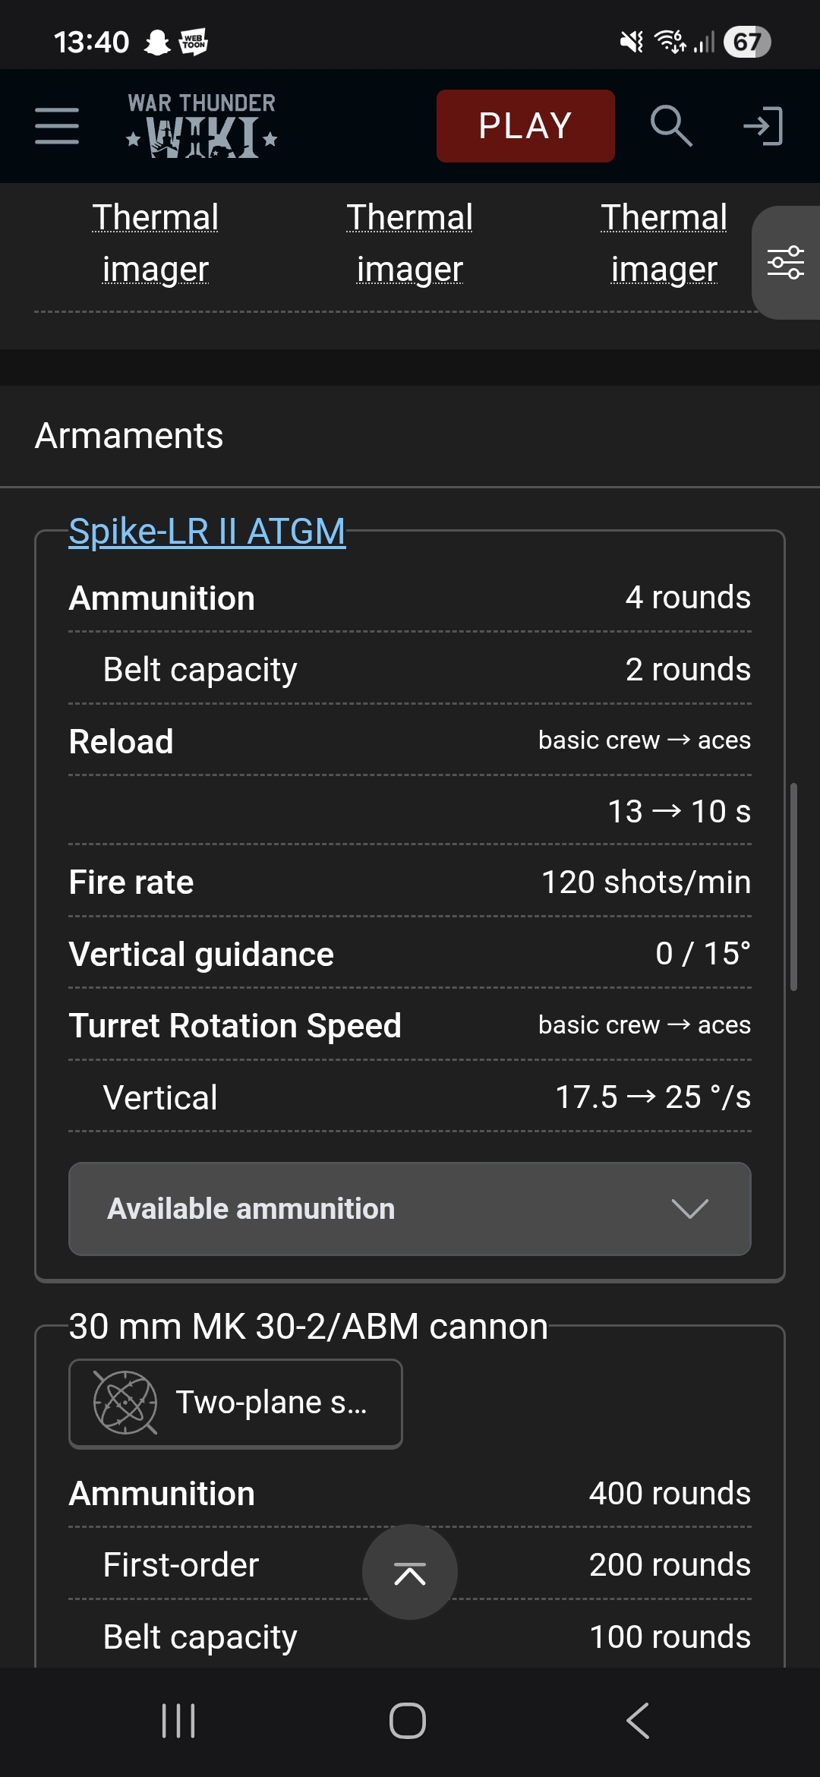Screen dimensions: 820x1777
Task: Open Android recent apps view
Action: (x=179, y=1721)
